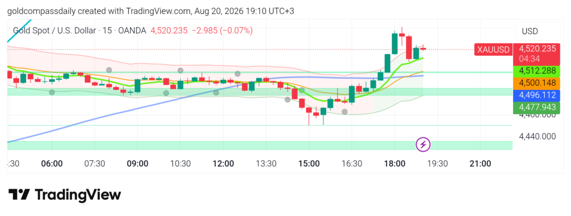
Task: Click the 4,440.000 price axis label
Action: 538,137
